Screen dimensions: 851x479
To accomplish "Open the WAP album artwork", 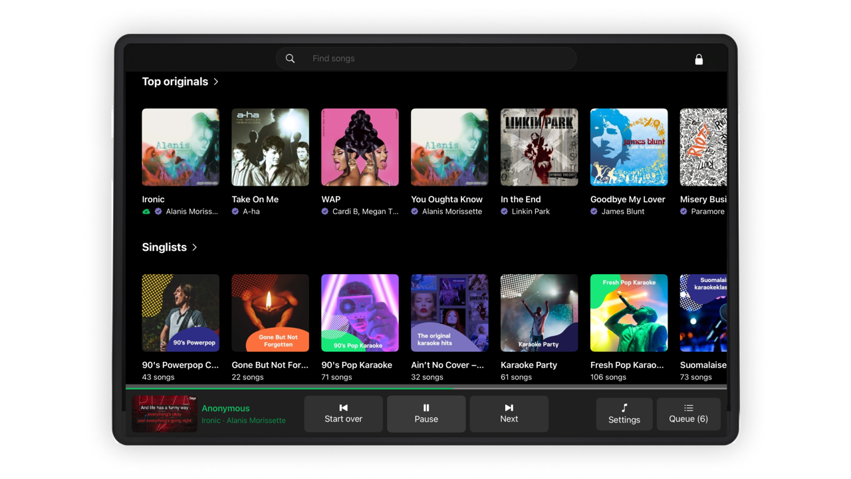I will point(360,147).
